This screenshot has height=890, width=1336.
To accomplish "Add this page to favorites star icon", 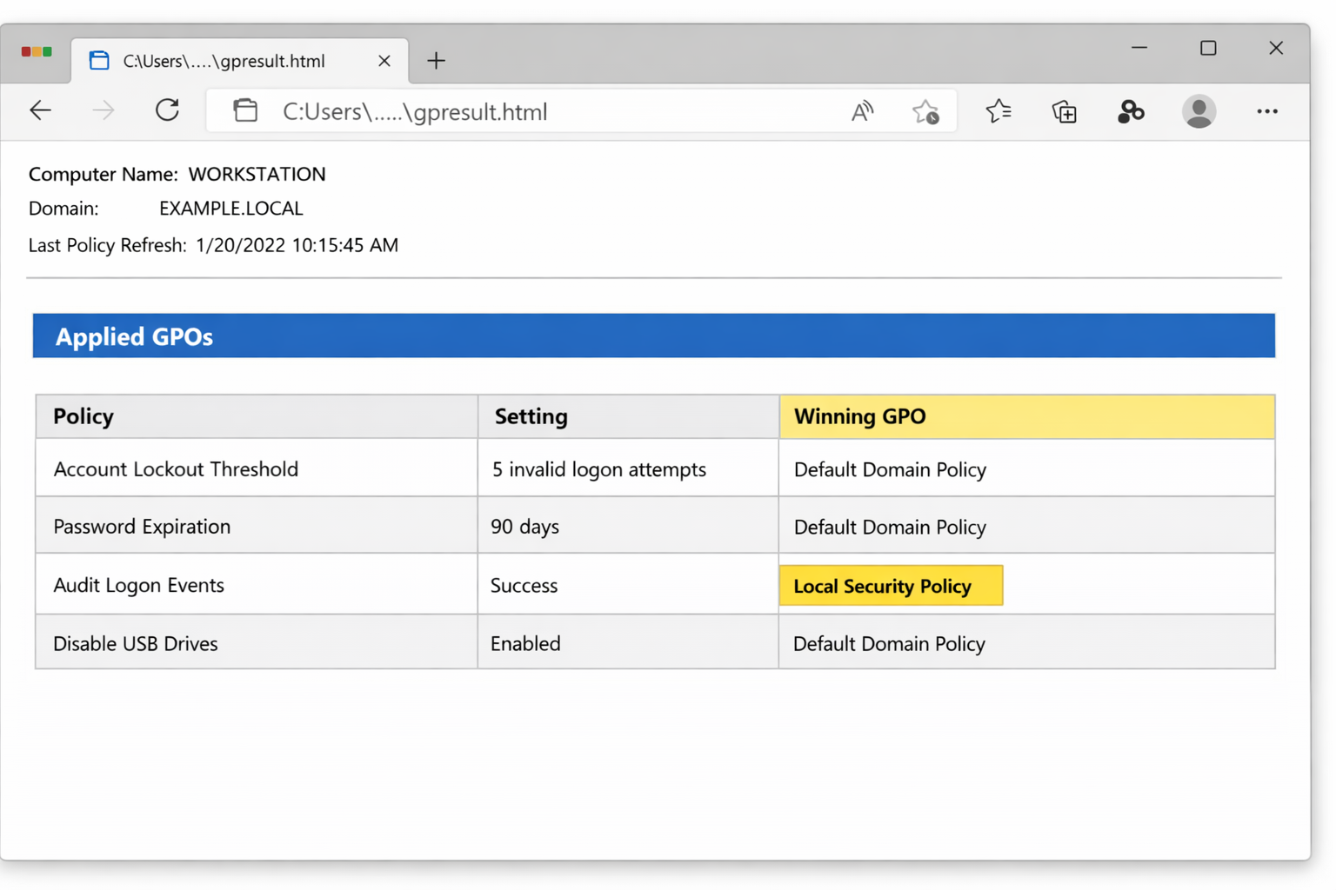I will [x=925, y=111].
